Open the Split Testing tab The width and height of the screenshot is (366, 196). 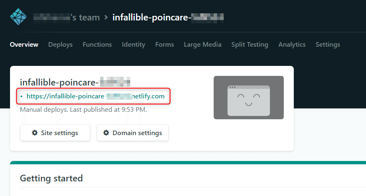click(250, 45)
